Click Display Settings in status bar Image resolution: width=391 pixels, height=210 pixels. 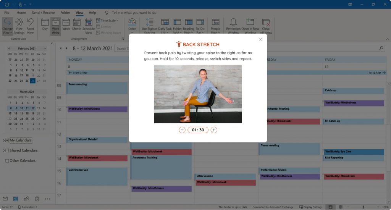[x=311, y=207]
